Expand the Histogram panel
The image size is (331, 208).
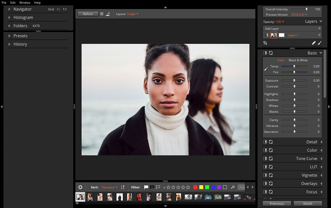pyautogui.click(x=23, y=18)
